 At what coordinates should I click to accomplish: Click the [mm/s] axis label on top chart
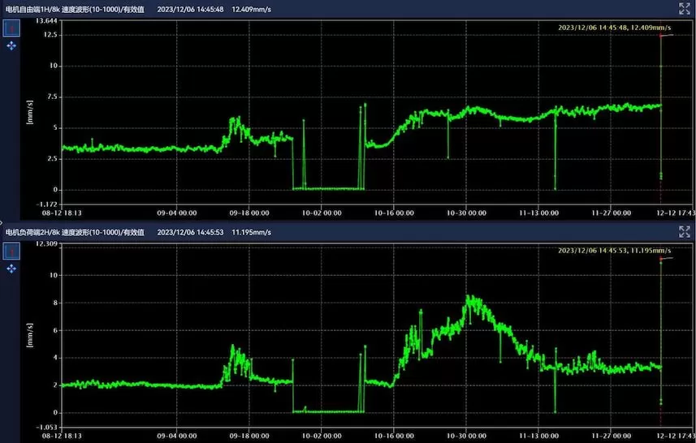pyautogui.click(x=30, y=114)
